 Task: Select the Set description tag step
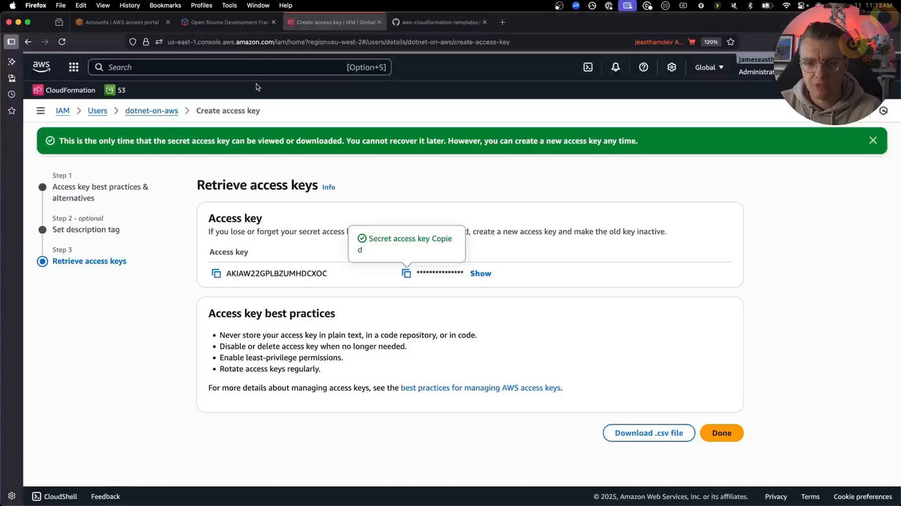click(86, 230)
